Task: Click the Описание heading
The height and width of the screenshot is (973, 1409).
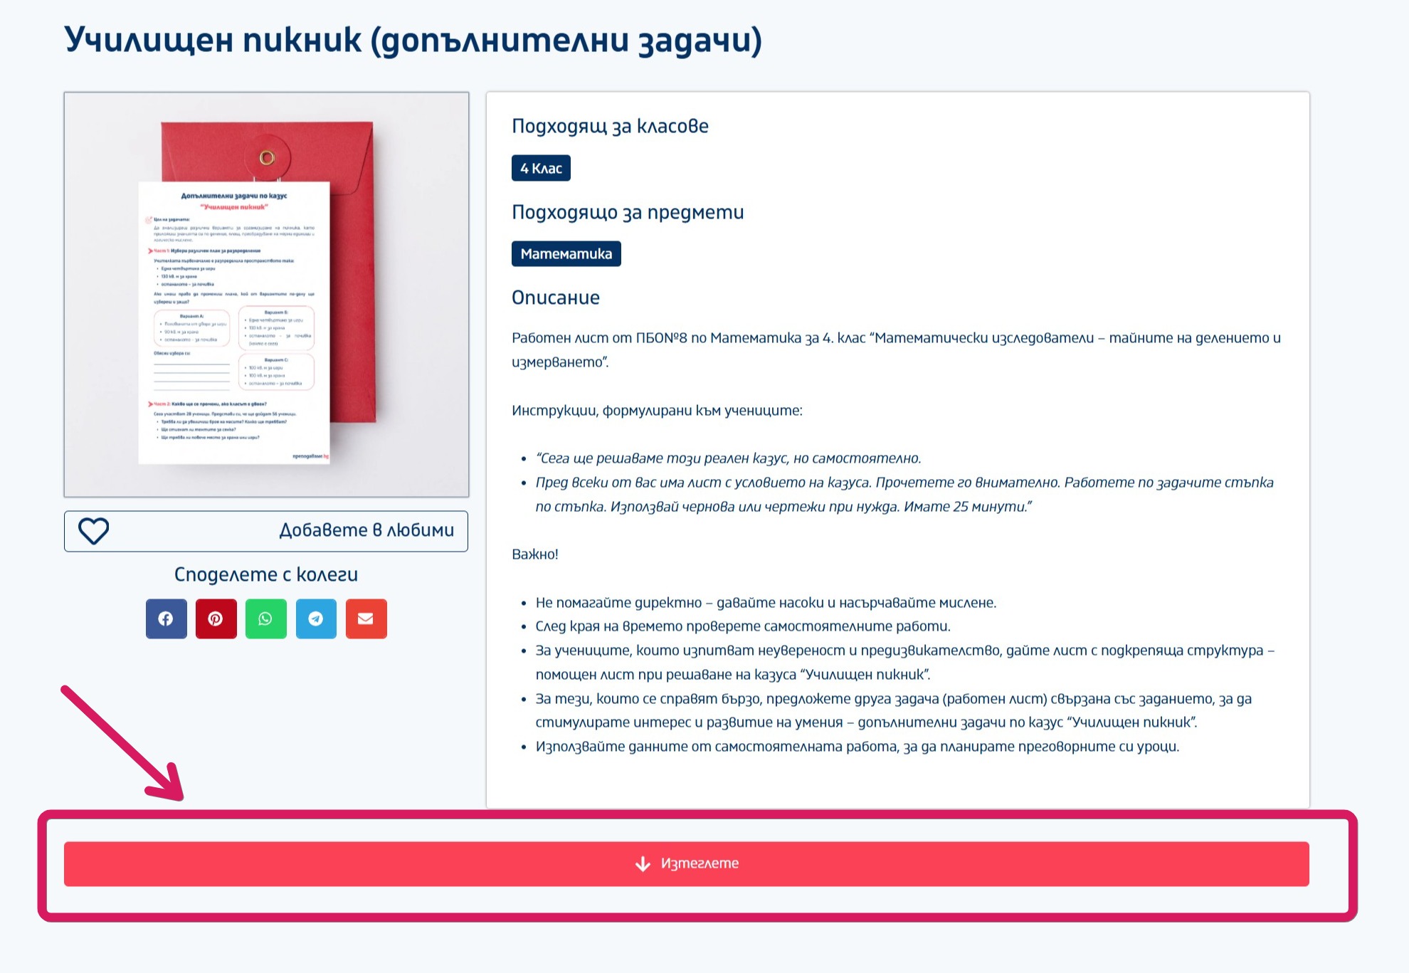Action: click(x=556, y=298)
